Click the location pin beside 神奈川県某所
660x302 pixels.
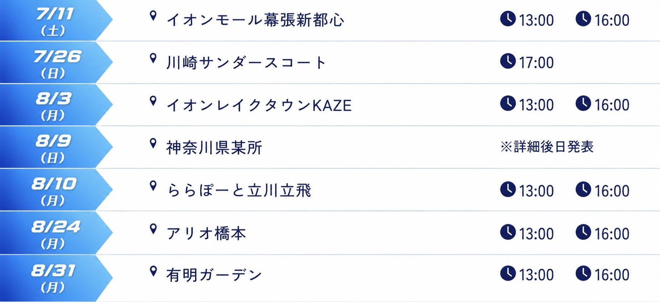pos(153,144)
